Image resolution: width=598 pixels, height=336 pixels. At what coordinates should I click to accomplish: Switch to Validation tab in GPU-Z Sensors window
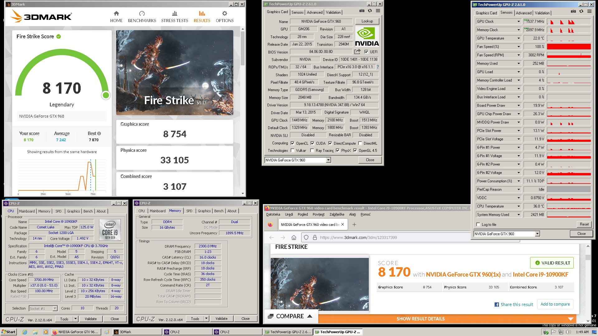pos(542,13)
